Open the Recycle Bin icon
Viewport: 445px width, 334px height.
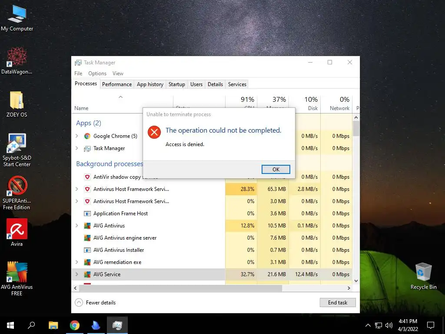pyautogui.click(x=423, y=276)
